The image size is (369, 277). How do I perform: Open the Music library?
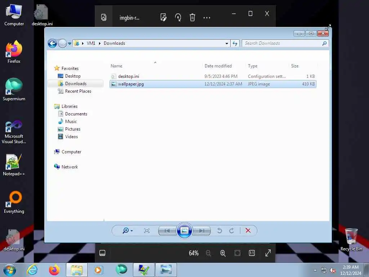71,122
